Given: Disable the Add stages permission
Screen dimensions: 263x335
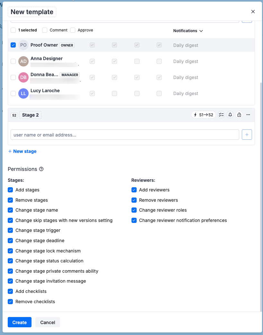Looking at the screenshot, I should tap(11, 190).
